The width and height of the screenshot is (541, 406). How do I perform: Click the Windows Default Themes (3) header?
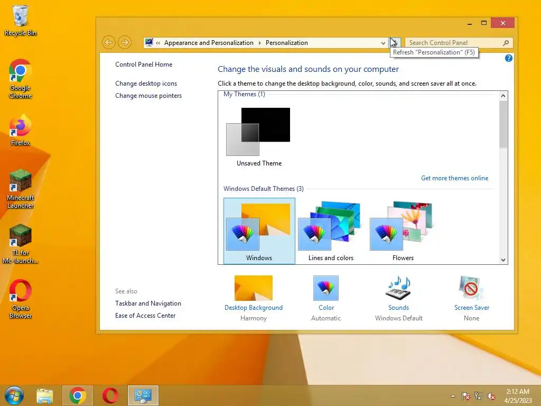point(264,189)
